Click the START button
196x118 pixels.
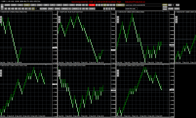171,9
